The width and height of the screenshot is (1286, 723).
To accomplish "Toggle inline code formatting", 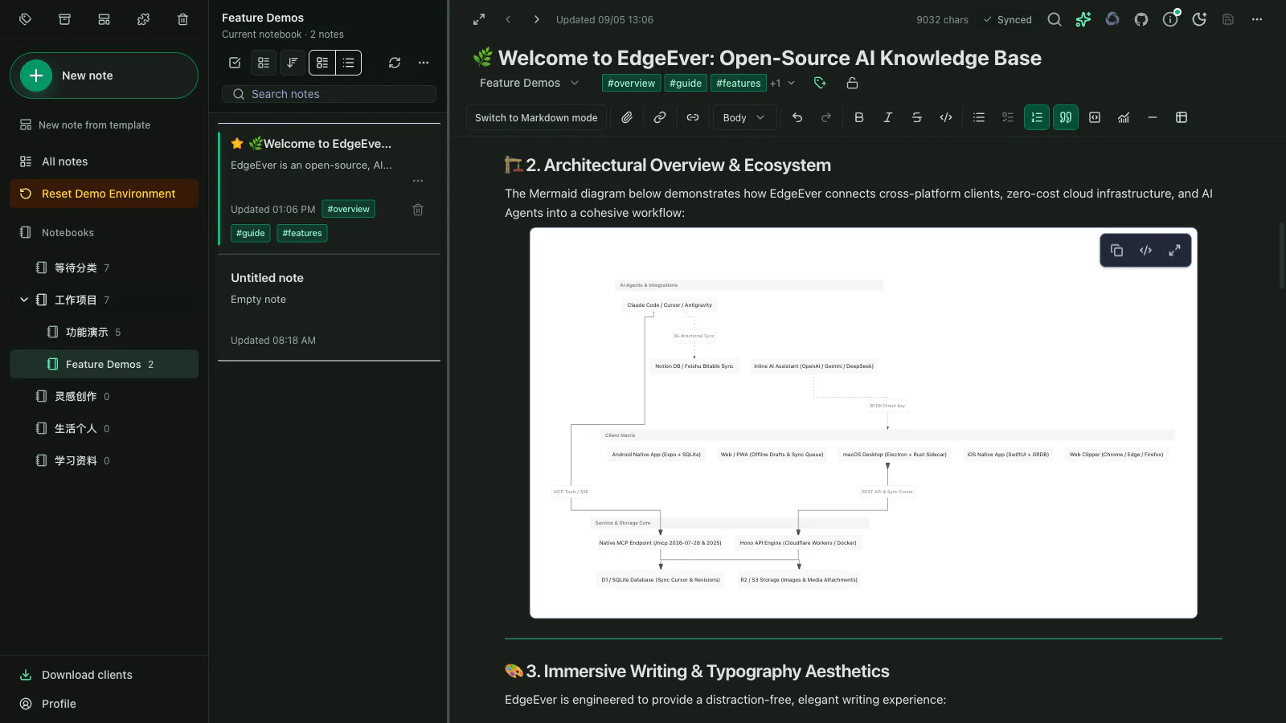I will click(x=946, y=117).
